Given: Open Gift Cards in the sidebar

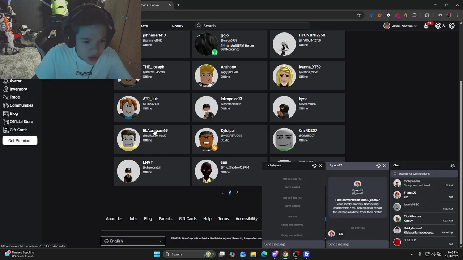Looking at the screenshot, I should [x=18, y=130].
